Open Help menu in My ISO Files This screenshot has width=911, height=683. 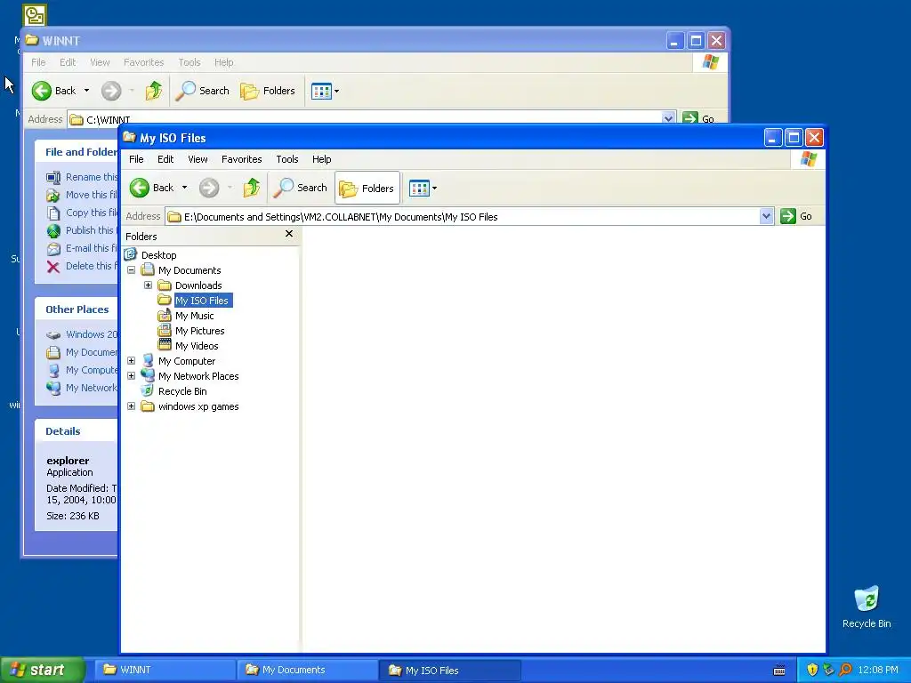(321, 159)
